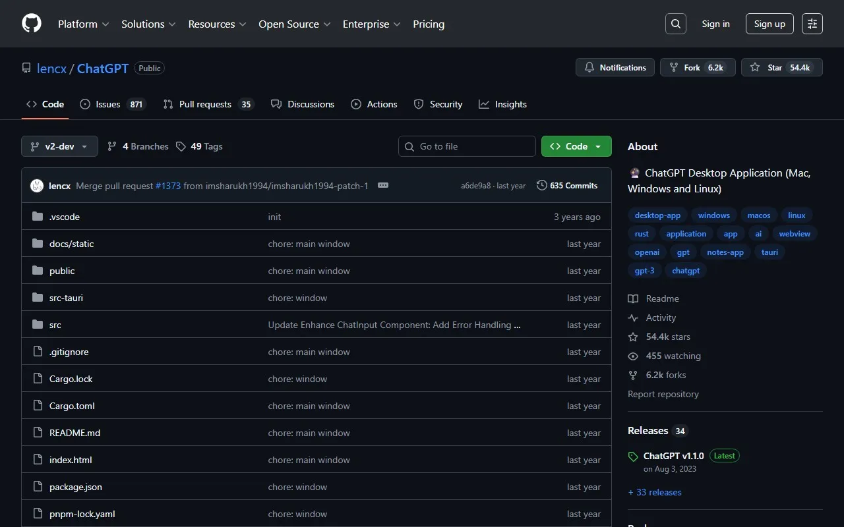This screenshot has height=527, width=844.
Task: Open search with the magnifier icon
Action: (676, 24)
